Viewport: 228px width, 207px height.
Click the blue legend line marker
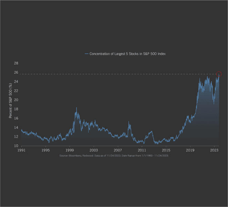click(x=86, y=54)
